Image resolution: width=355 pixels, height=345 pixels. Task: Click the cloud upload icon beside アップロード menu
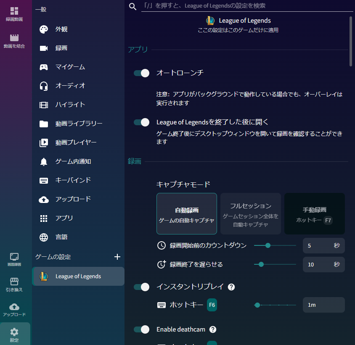click(x=44, y=199)
